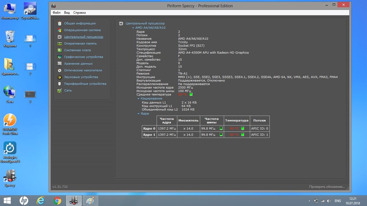Open Оптические накопители section
The width and height of the screenshot is (367, 206).
tap(83, 70)
